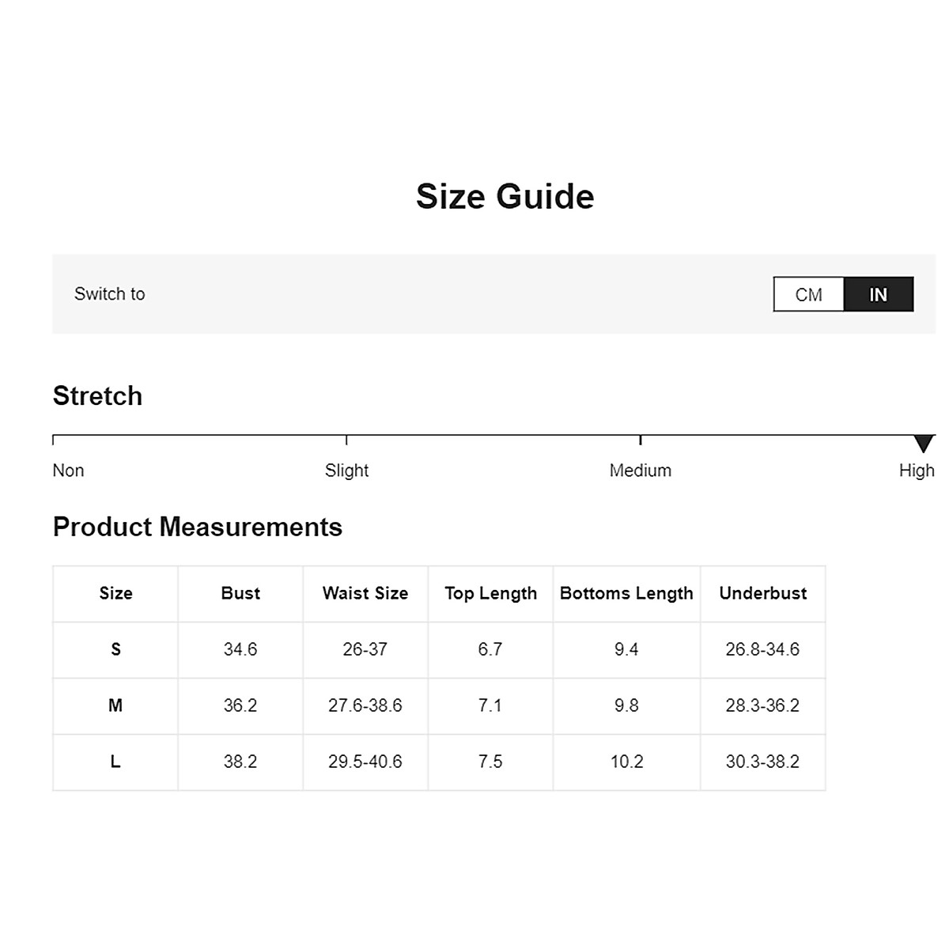This screenshot has height=949, width=949.
Task: Select the L size row label
Action: tap(115, 762)
